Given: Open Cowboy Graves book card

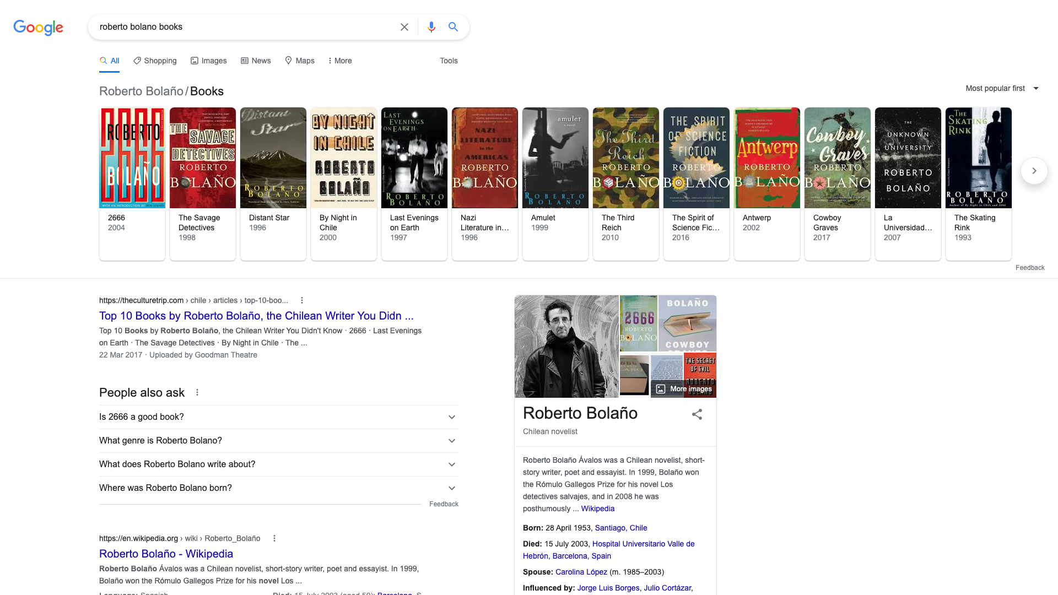Looking at the screenshot, I should (838, 183).
